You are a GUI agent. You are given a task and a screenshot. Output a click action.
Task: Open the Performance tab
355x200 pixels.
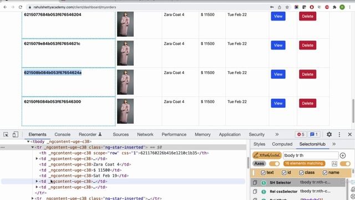pos(174,134)
